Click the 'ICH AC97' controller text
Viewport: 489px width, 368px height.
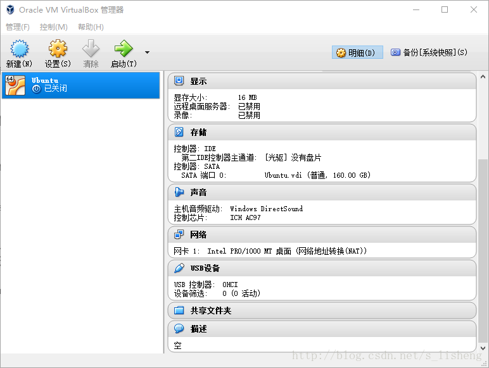click(x=245, y=218)
